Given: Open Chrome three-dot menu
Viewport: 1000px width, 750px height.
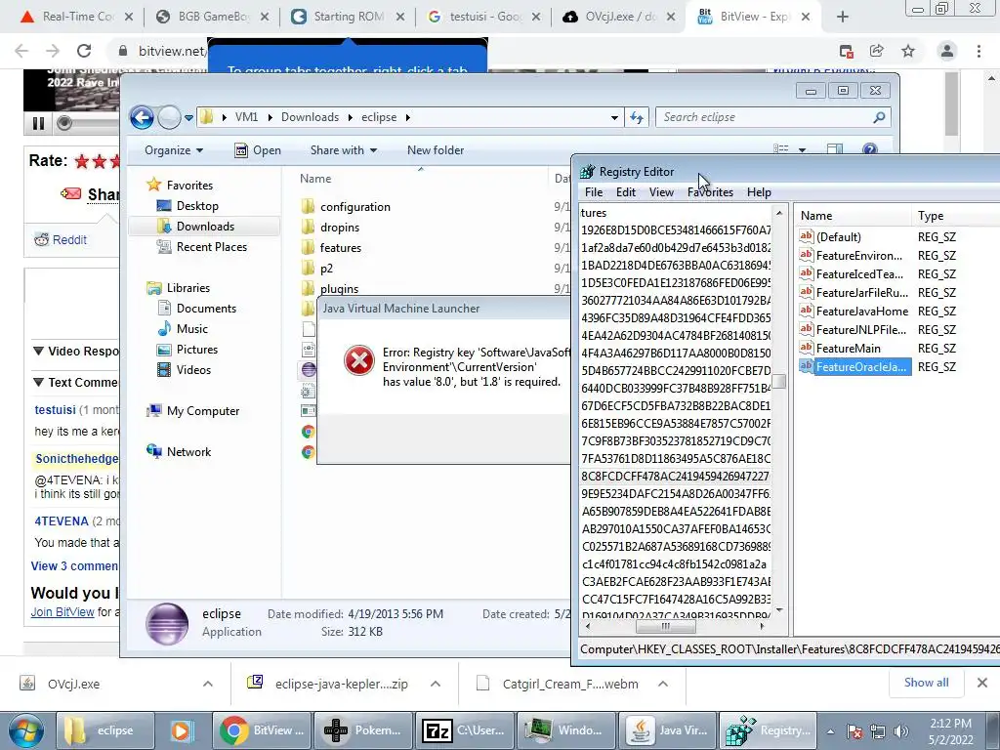Looking at the screenshot, I should pos(979,51).
